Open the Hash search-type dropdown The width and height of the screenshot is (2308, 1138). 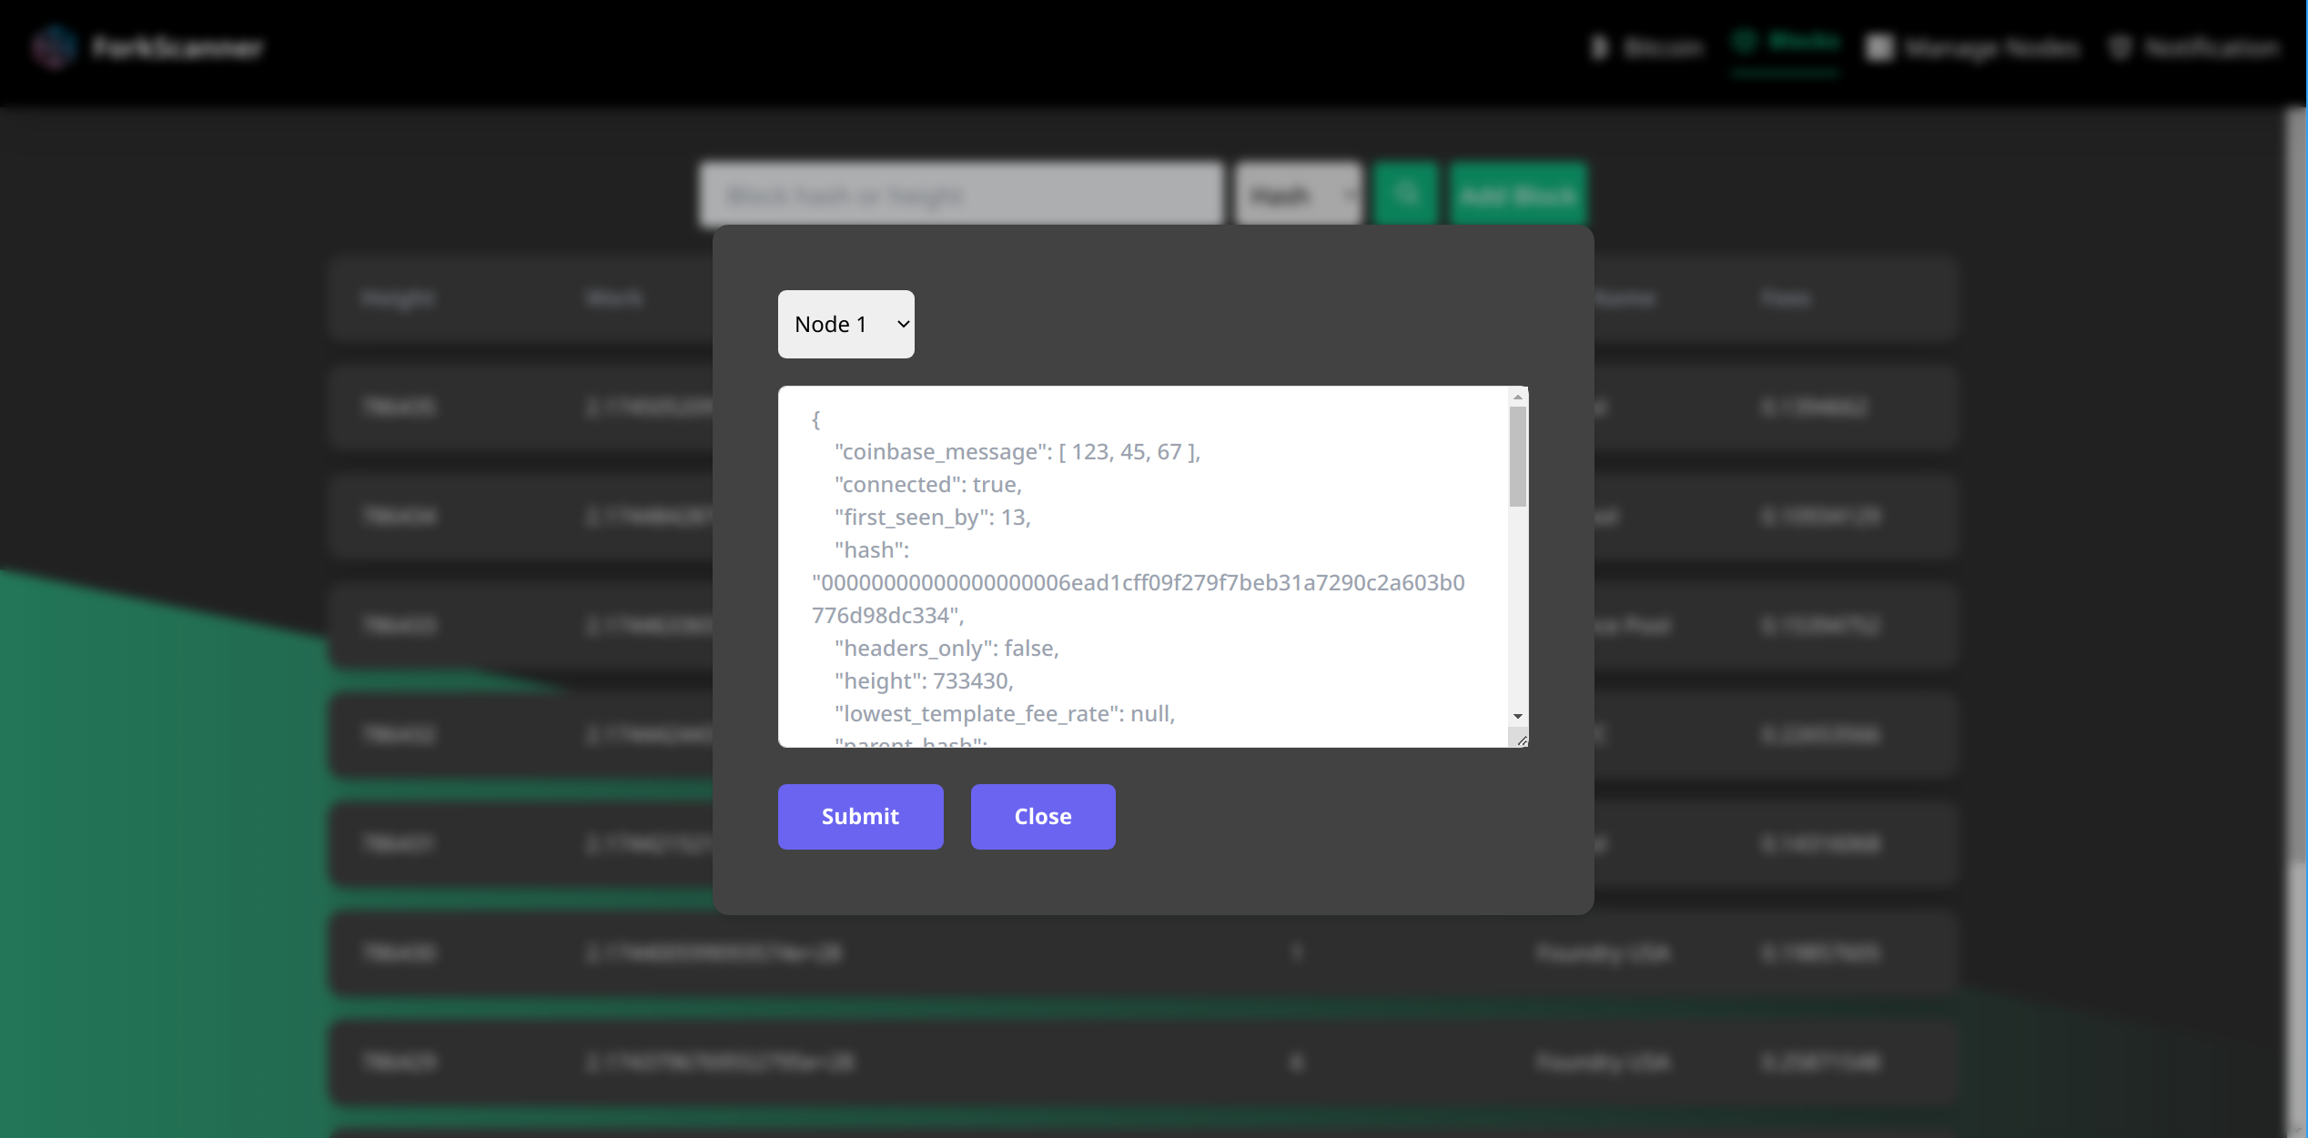[1298, 195]
